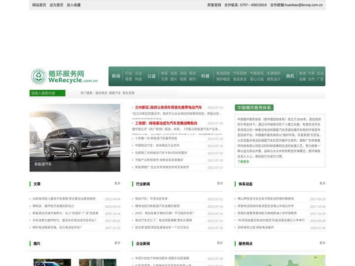
Task: Click the green search magnifier icon
Action: click(x=62, y=93)
